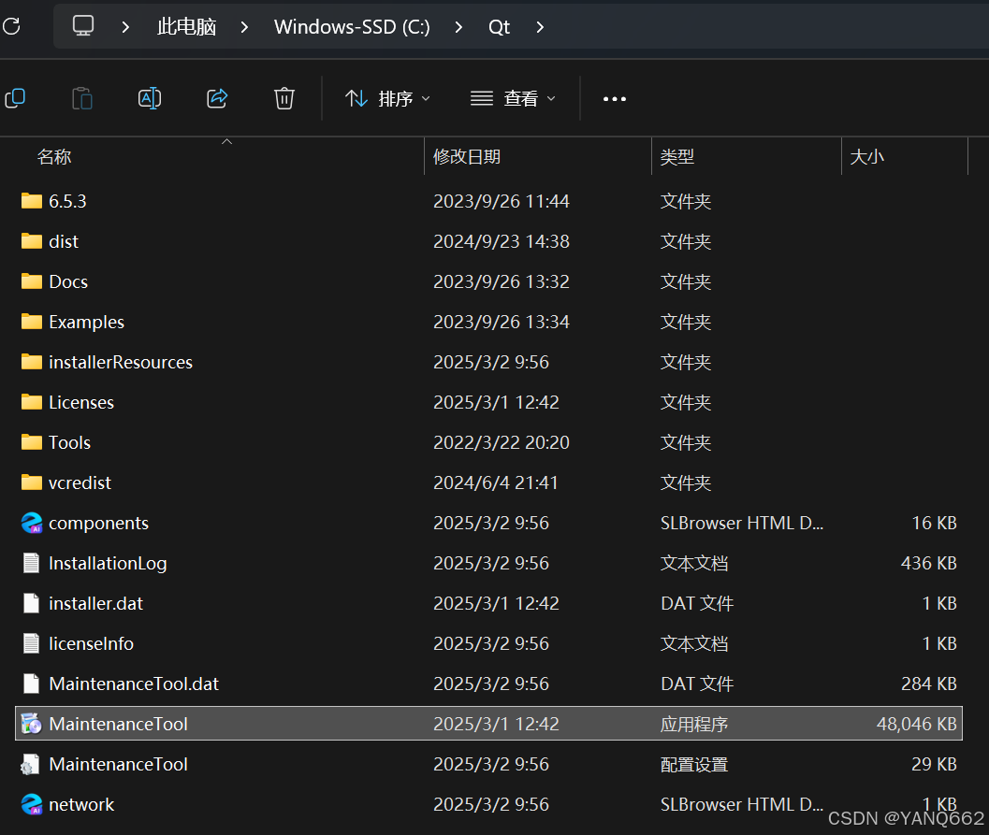Click the 48,046 KB size cell

916,724
